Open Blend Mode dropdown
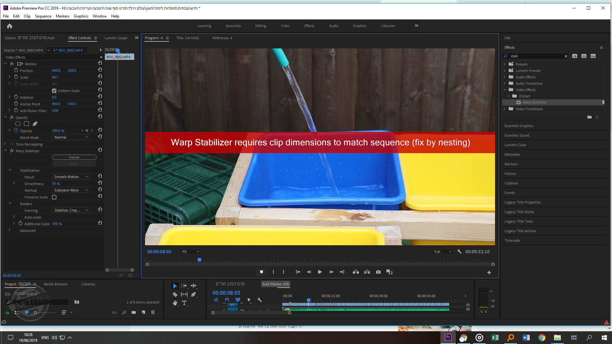This screenshot has height=344, width=612. 70,137
